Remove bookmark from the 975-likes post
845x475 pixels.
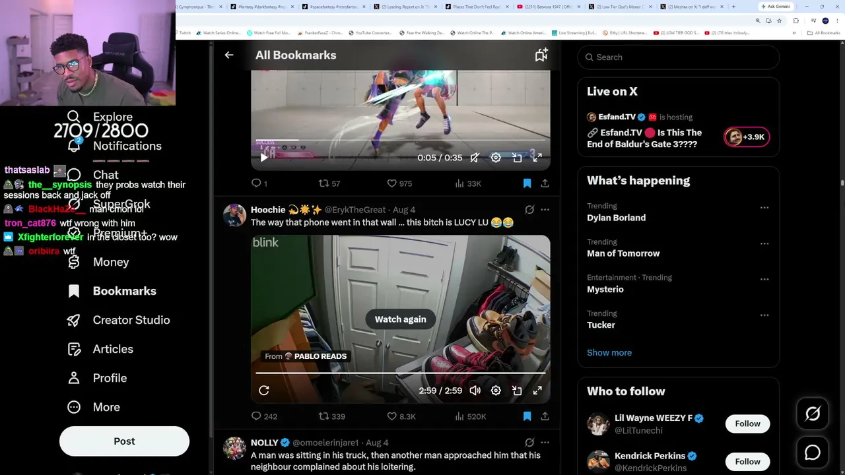pos(527,183)
